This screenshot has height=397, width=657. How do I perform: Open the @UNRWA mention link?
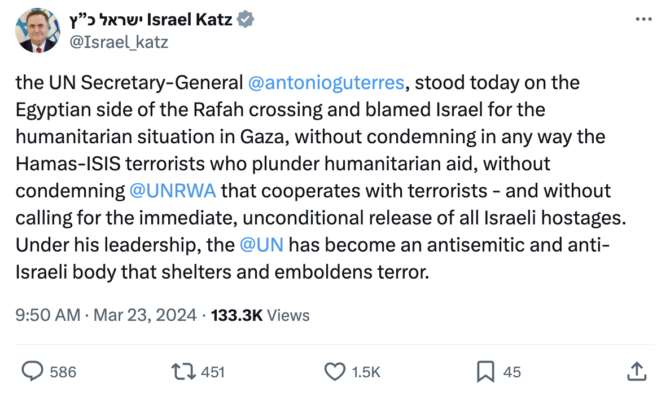tap(173, 191)
